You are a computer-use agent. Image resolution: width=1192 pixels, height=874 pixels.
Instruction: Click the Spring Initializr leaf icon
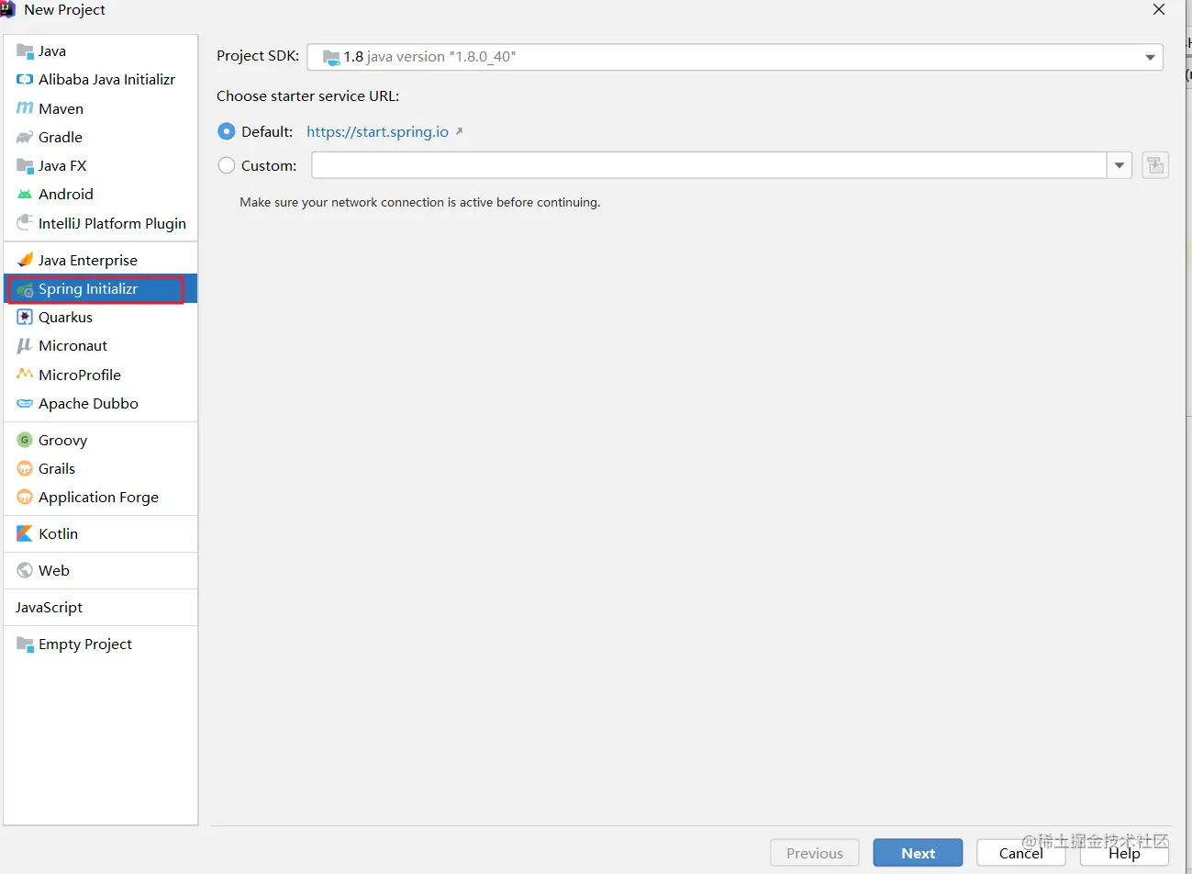pos(25,289)
